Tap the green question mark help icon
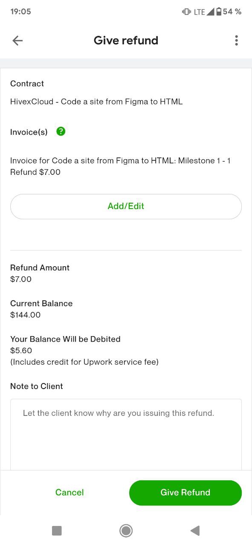The image size is (252, 546). coord(61,131)
